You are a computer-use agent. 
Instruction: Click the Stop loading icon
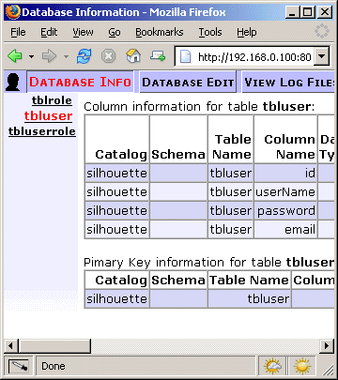pos(108,56)
